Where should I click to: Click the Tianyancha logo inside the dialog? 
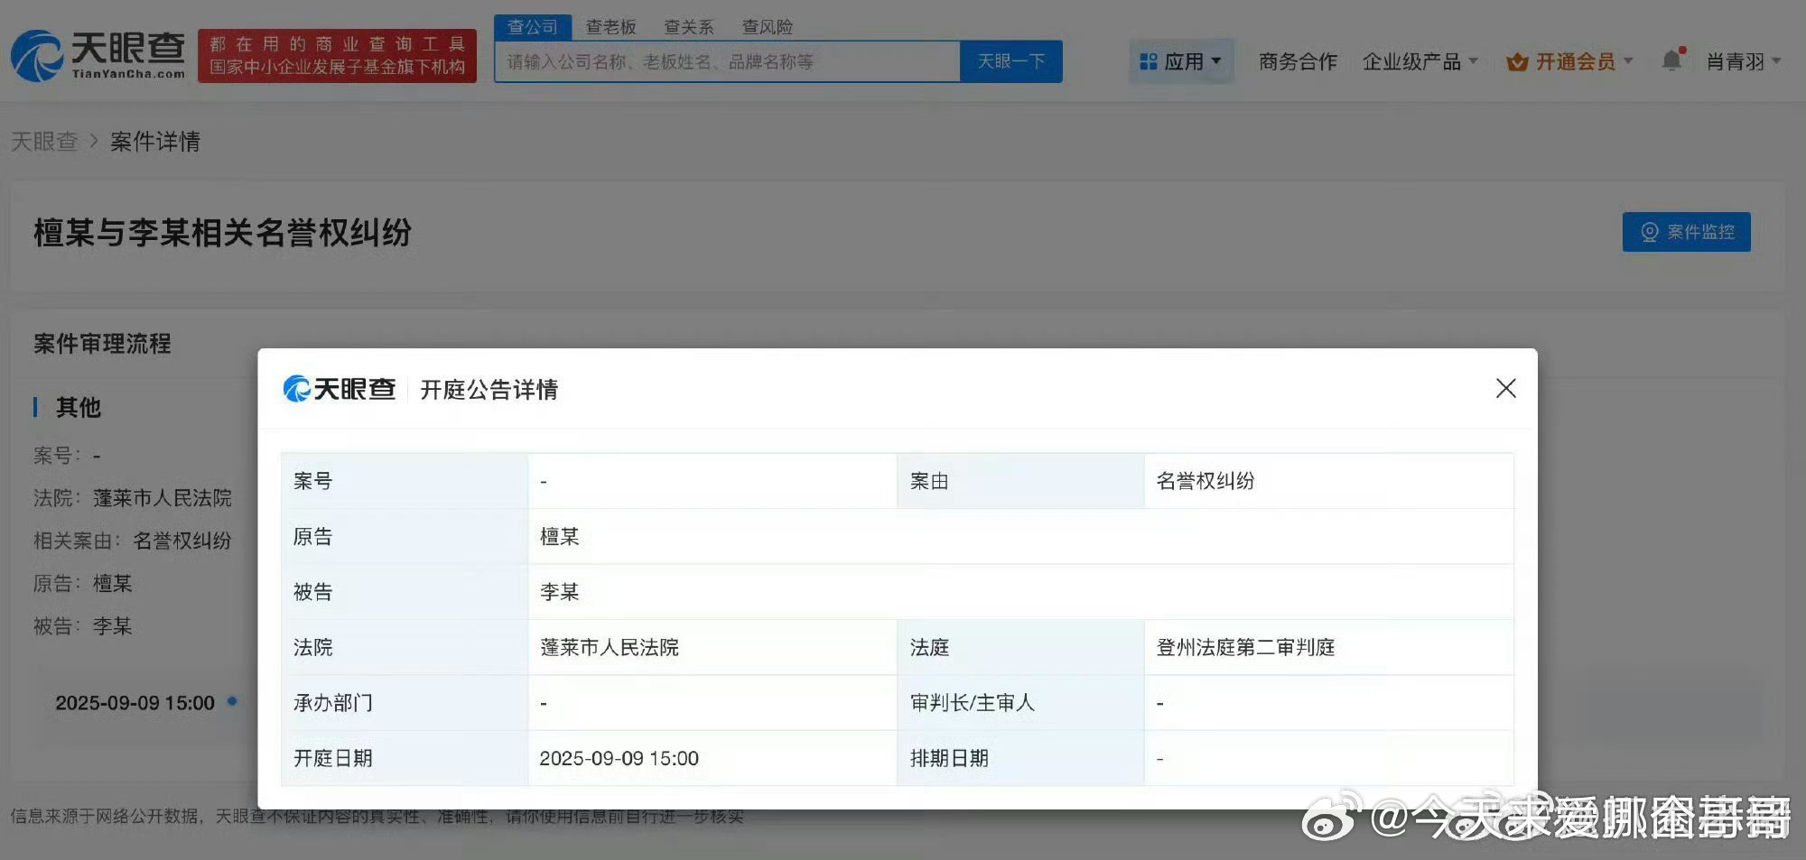click(340, 389)
